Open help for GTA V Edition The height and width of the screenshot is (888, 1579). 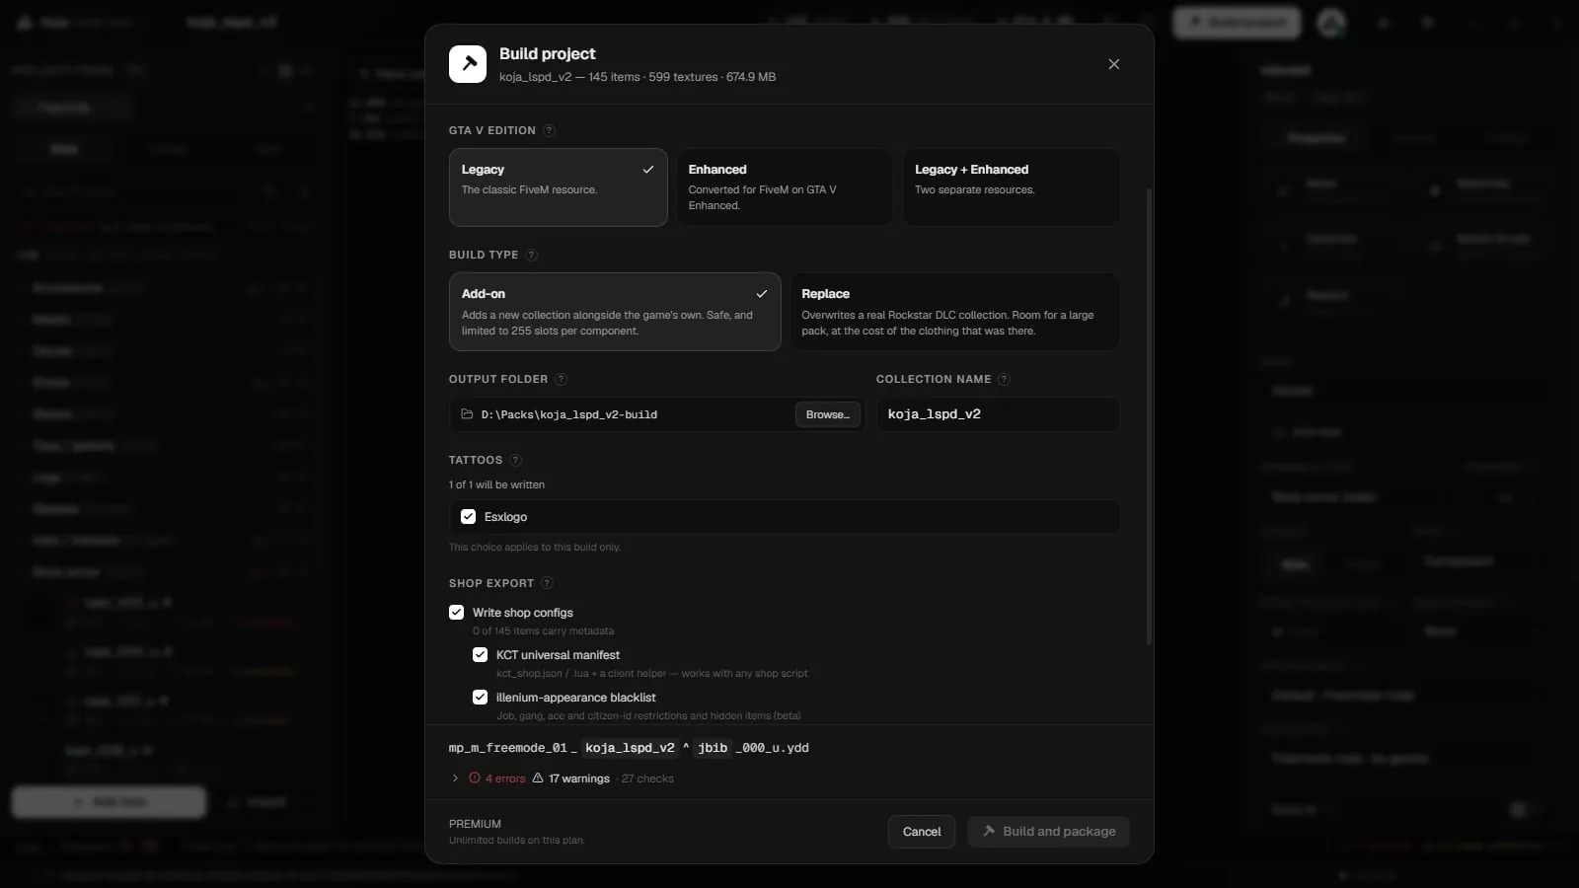click(x=549, y=130)
